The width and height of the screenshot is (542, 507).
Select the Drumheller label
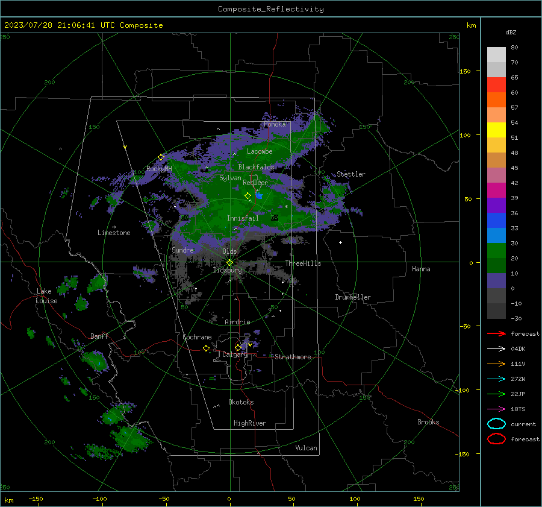(x=353, y=297)
